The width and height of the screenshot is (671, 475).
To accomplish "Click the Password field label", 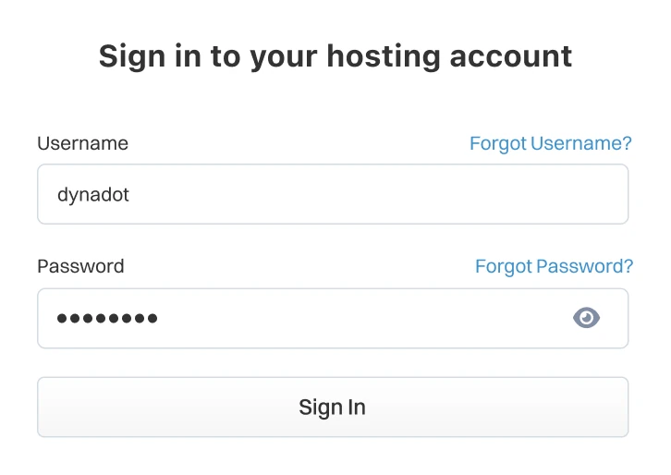I will coord(80,266).
